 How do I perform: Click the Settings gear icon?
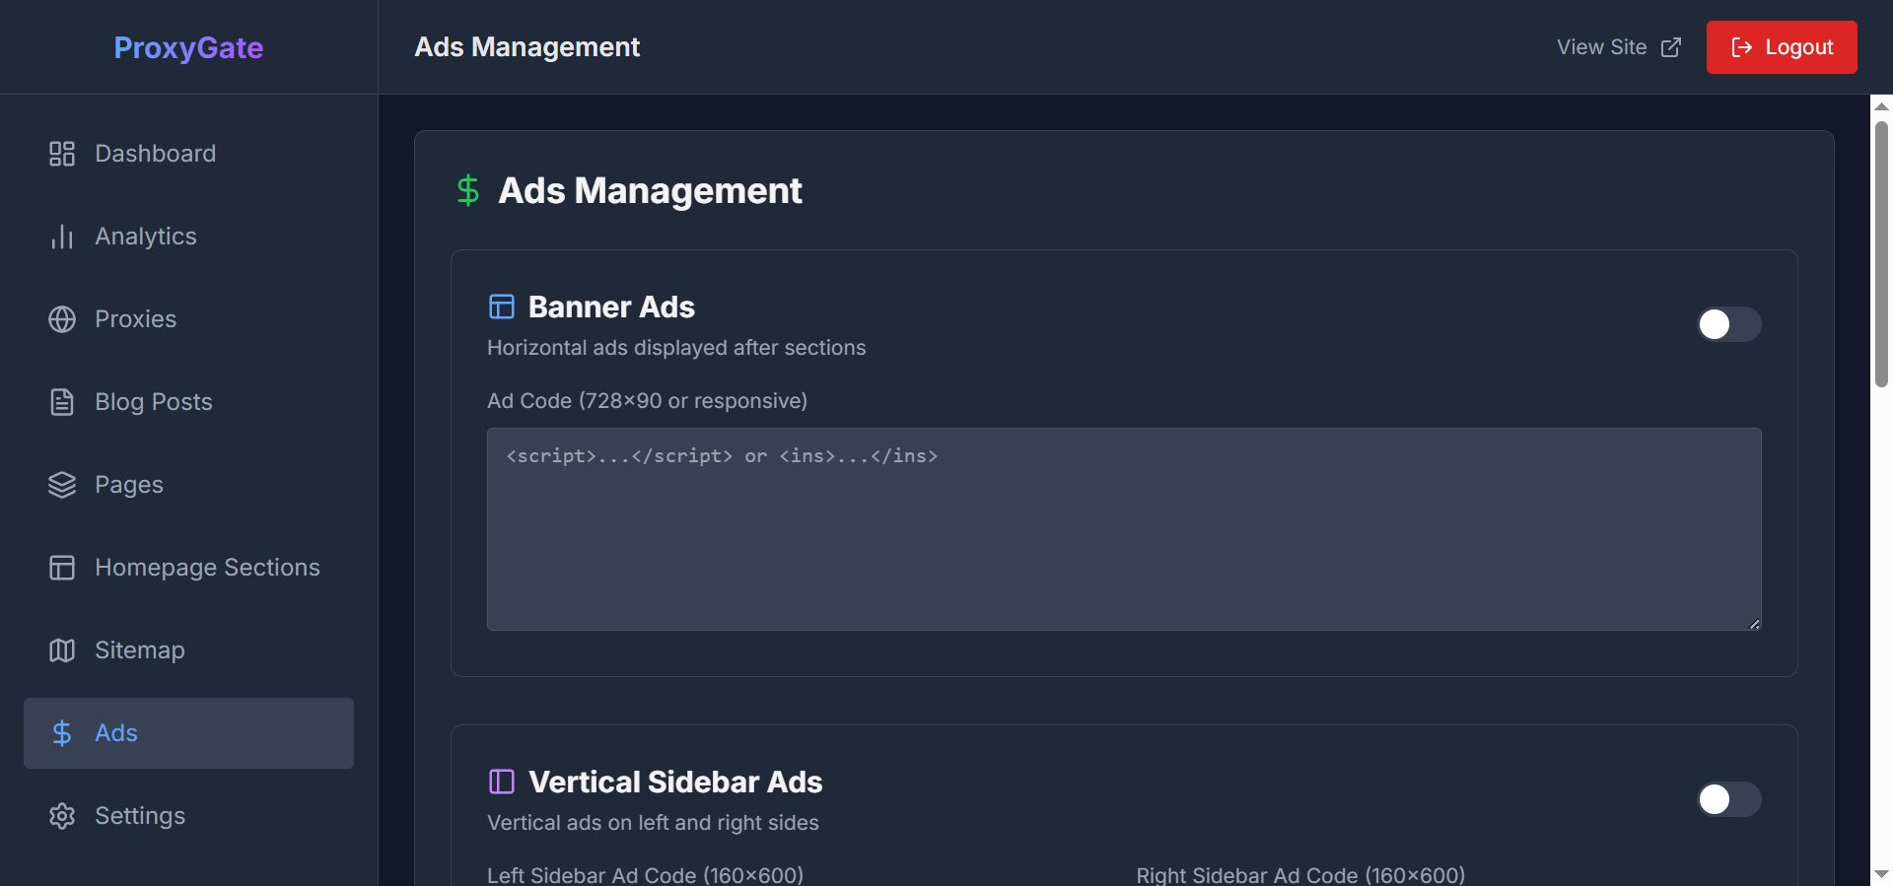(x=62, y=816)
